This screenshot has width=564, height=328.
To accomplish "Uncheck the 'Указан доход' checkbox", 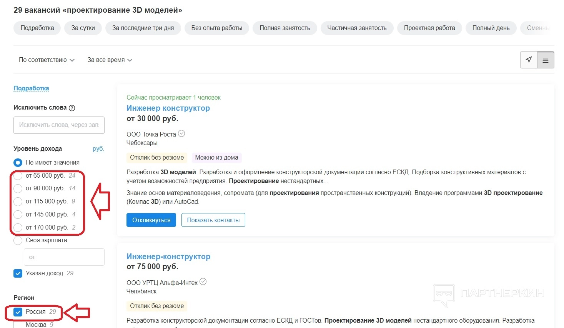I will (18, 273).
